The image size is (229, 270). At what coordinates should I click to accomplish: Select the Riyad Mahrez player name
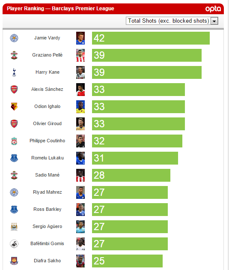48,192
